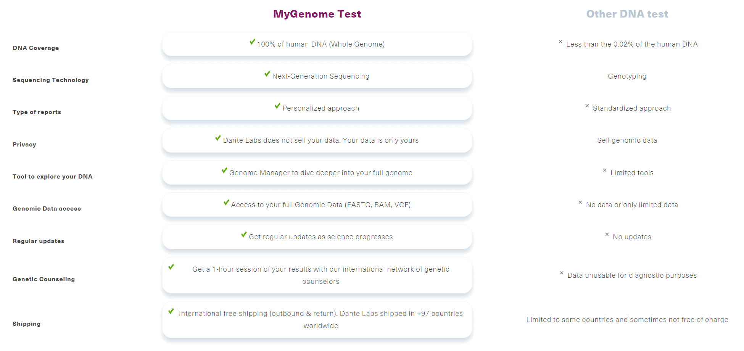Click the X icon next to Standardized approach
The width and height of the screenshot is (744, 351).
(587, 106)
